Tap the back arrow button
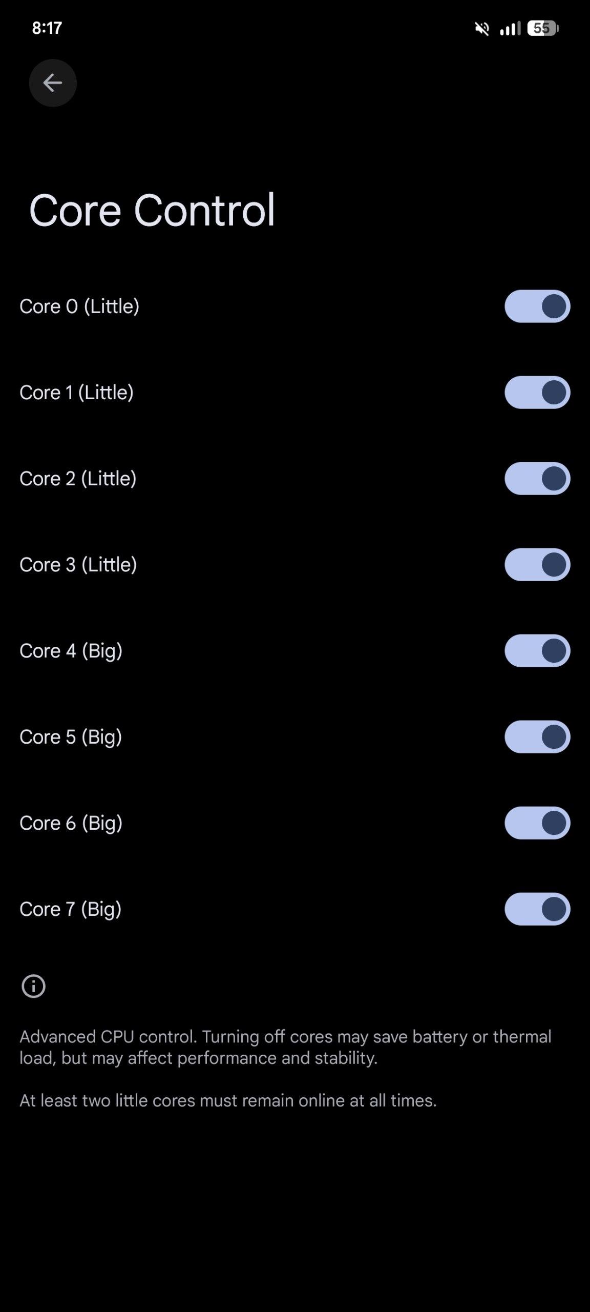 tap(52, 83)
